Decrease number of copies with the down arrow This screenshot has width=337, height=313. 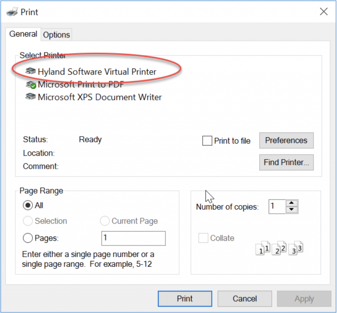point(291,210)
